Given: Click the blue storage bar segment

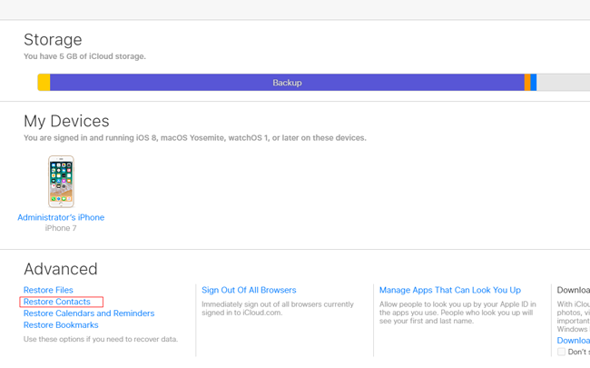Looking at the screenshot, I should (534, 83).
